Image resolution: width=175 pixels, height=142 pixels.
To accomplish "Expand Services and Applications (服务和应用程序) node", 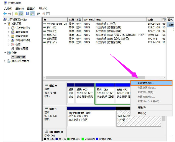I will [5, 61].
